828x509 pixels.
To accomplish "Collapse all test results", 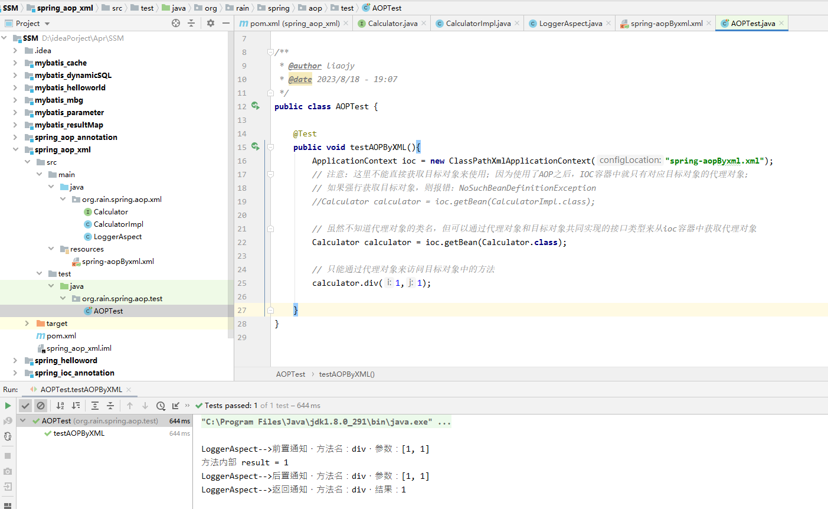I will (x=110, y=406).
